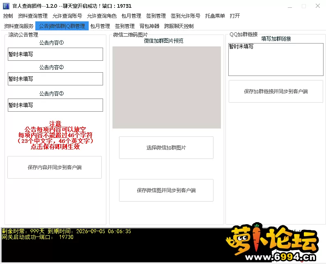Click the 公告内容③ label
This screenshot has height=264, width=326.
click(x=52, y=94)
